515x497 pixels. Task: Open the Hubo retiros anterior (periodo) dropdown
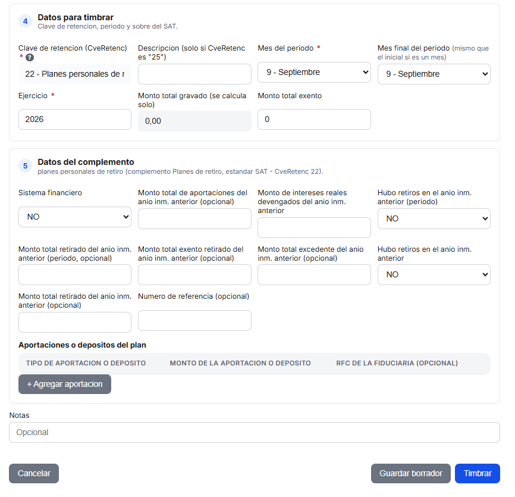(x=434, y=218)
